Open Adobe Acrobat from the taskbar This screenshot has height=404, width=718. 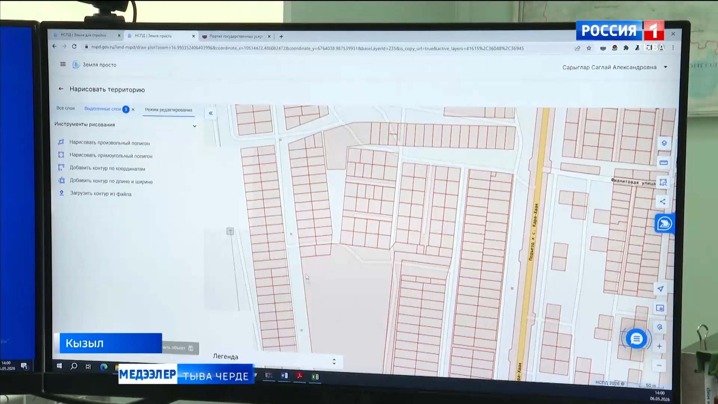(300, 376)
